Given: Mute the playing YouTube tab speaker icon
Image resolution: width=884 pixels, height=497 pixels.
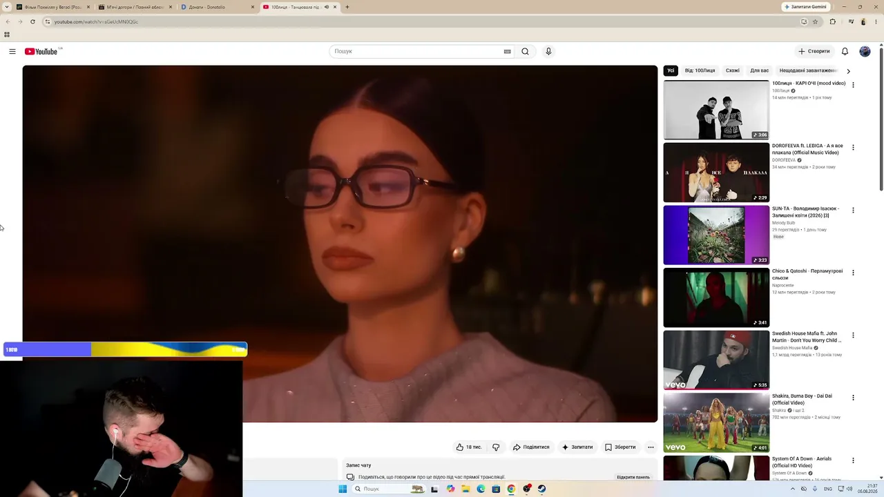Looking at the screenshot, I should point(326,7).
